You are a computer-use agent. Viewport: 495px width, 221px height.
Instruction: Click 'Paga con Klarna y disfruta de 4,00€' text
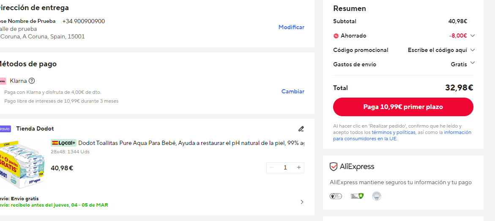pos(53,92)
